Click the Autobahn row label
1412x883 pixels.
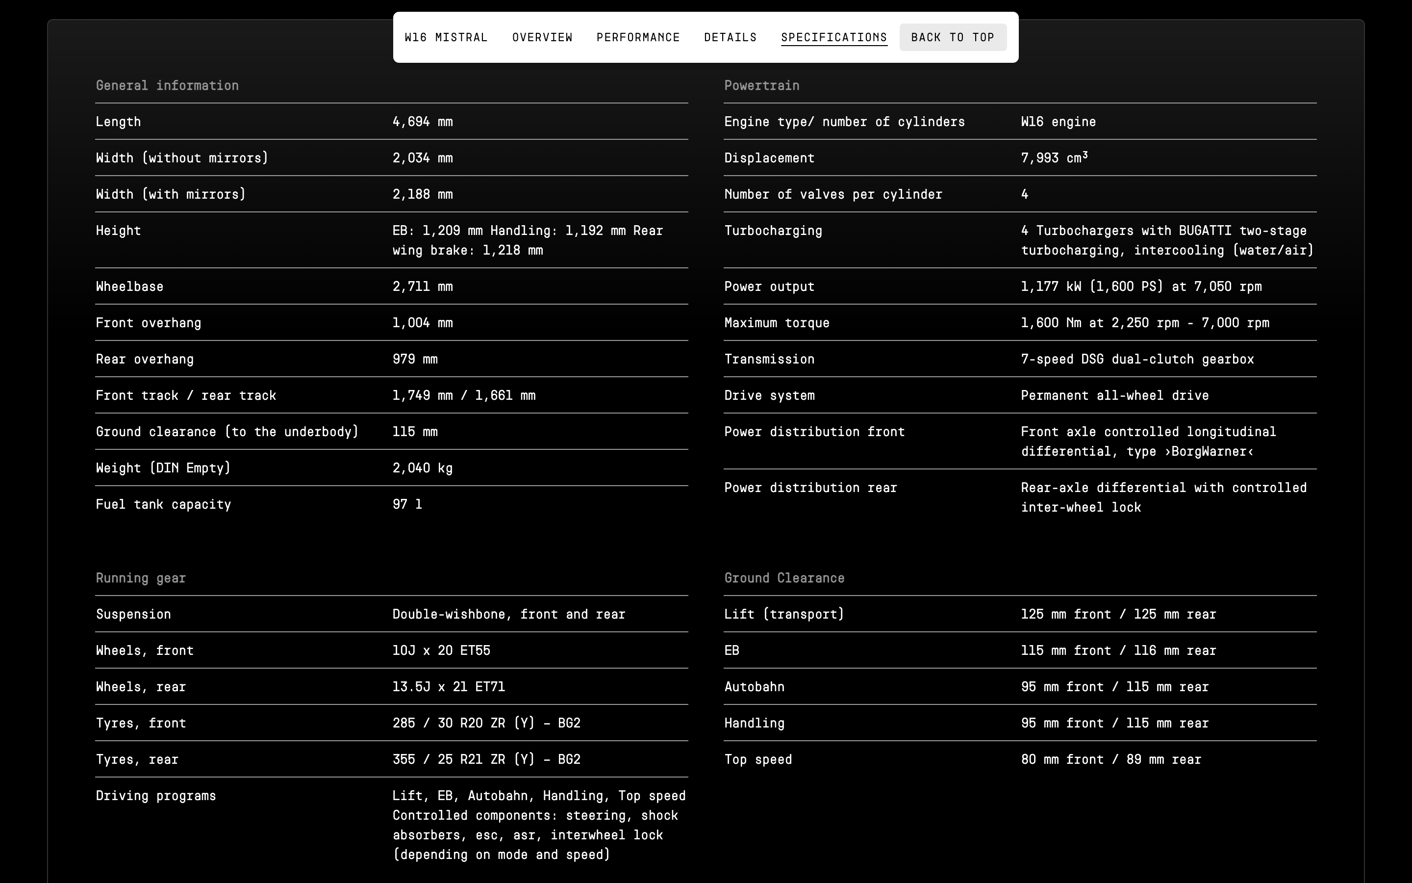pyautogui.click(x=754, y=687)
